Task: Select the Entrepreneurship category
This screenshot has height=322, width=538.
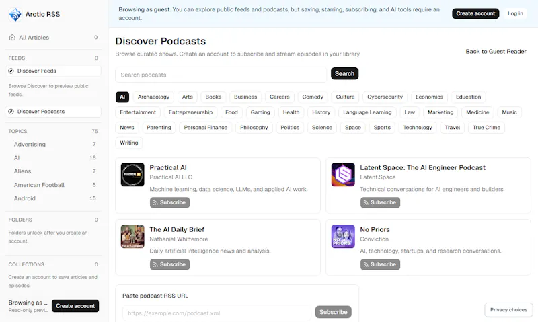Action: click(190, 112)
